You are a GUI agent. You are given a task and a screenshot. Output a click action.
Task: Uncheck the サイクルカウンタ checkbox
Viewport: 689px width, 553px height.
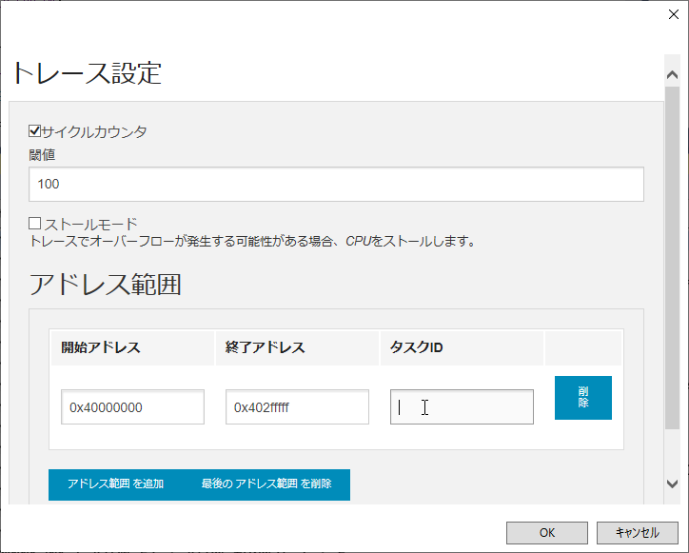tap(35, 131)
